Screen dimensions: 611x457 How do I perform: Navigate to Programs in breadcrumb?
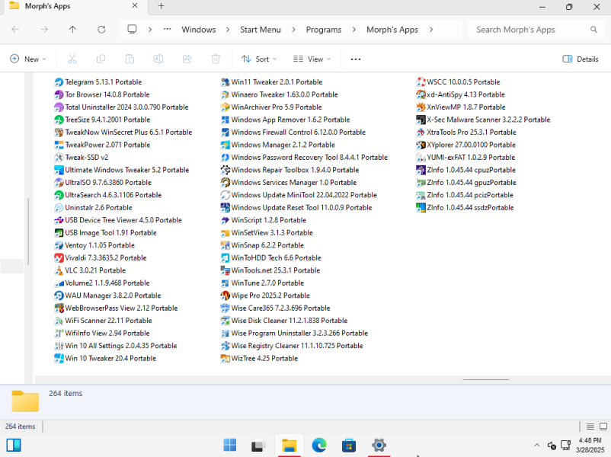(x=324, y=30)
